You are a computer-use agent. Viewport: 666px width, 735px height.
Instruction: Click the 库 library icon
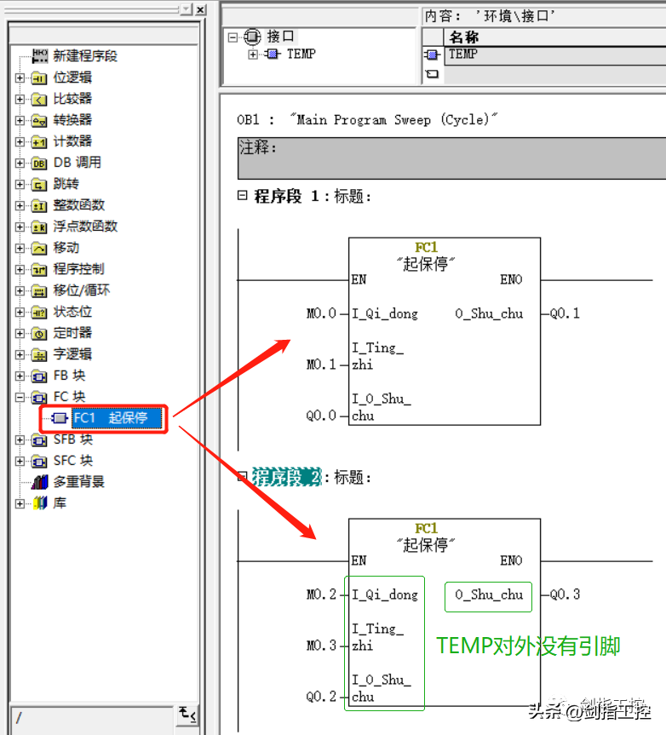(39, 503)
